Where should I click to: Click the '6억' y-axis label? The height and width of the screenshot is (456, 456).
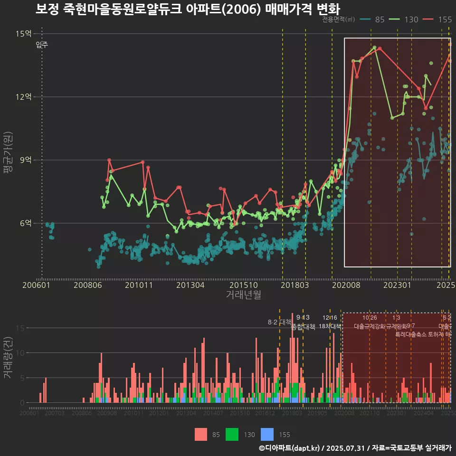point(26,223)
